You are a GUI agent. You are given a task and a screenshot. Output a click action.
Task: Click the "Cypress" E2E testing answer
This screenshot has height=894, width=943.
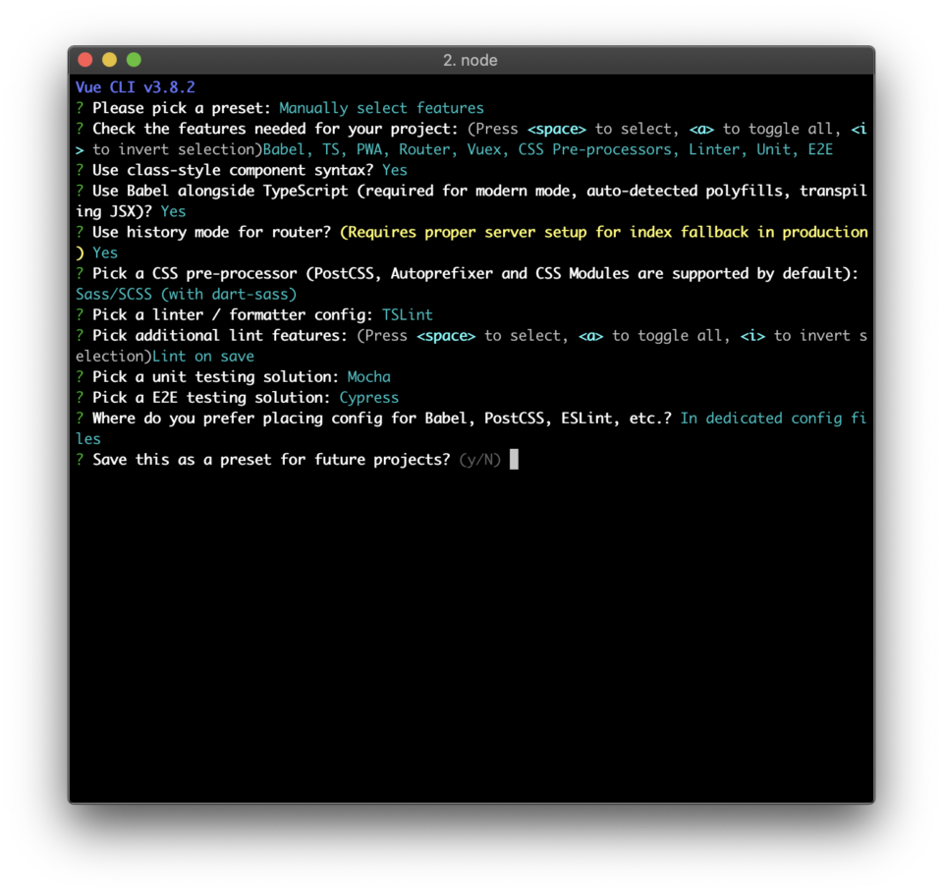coord(368,397)
